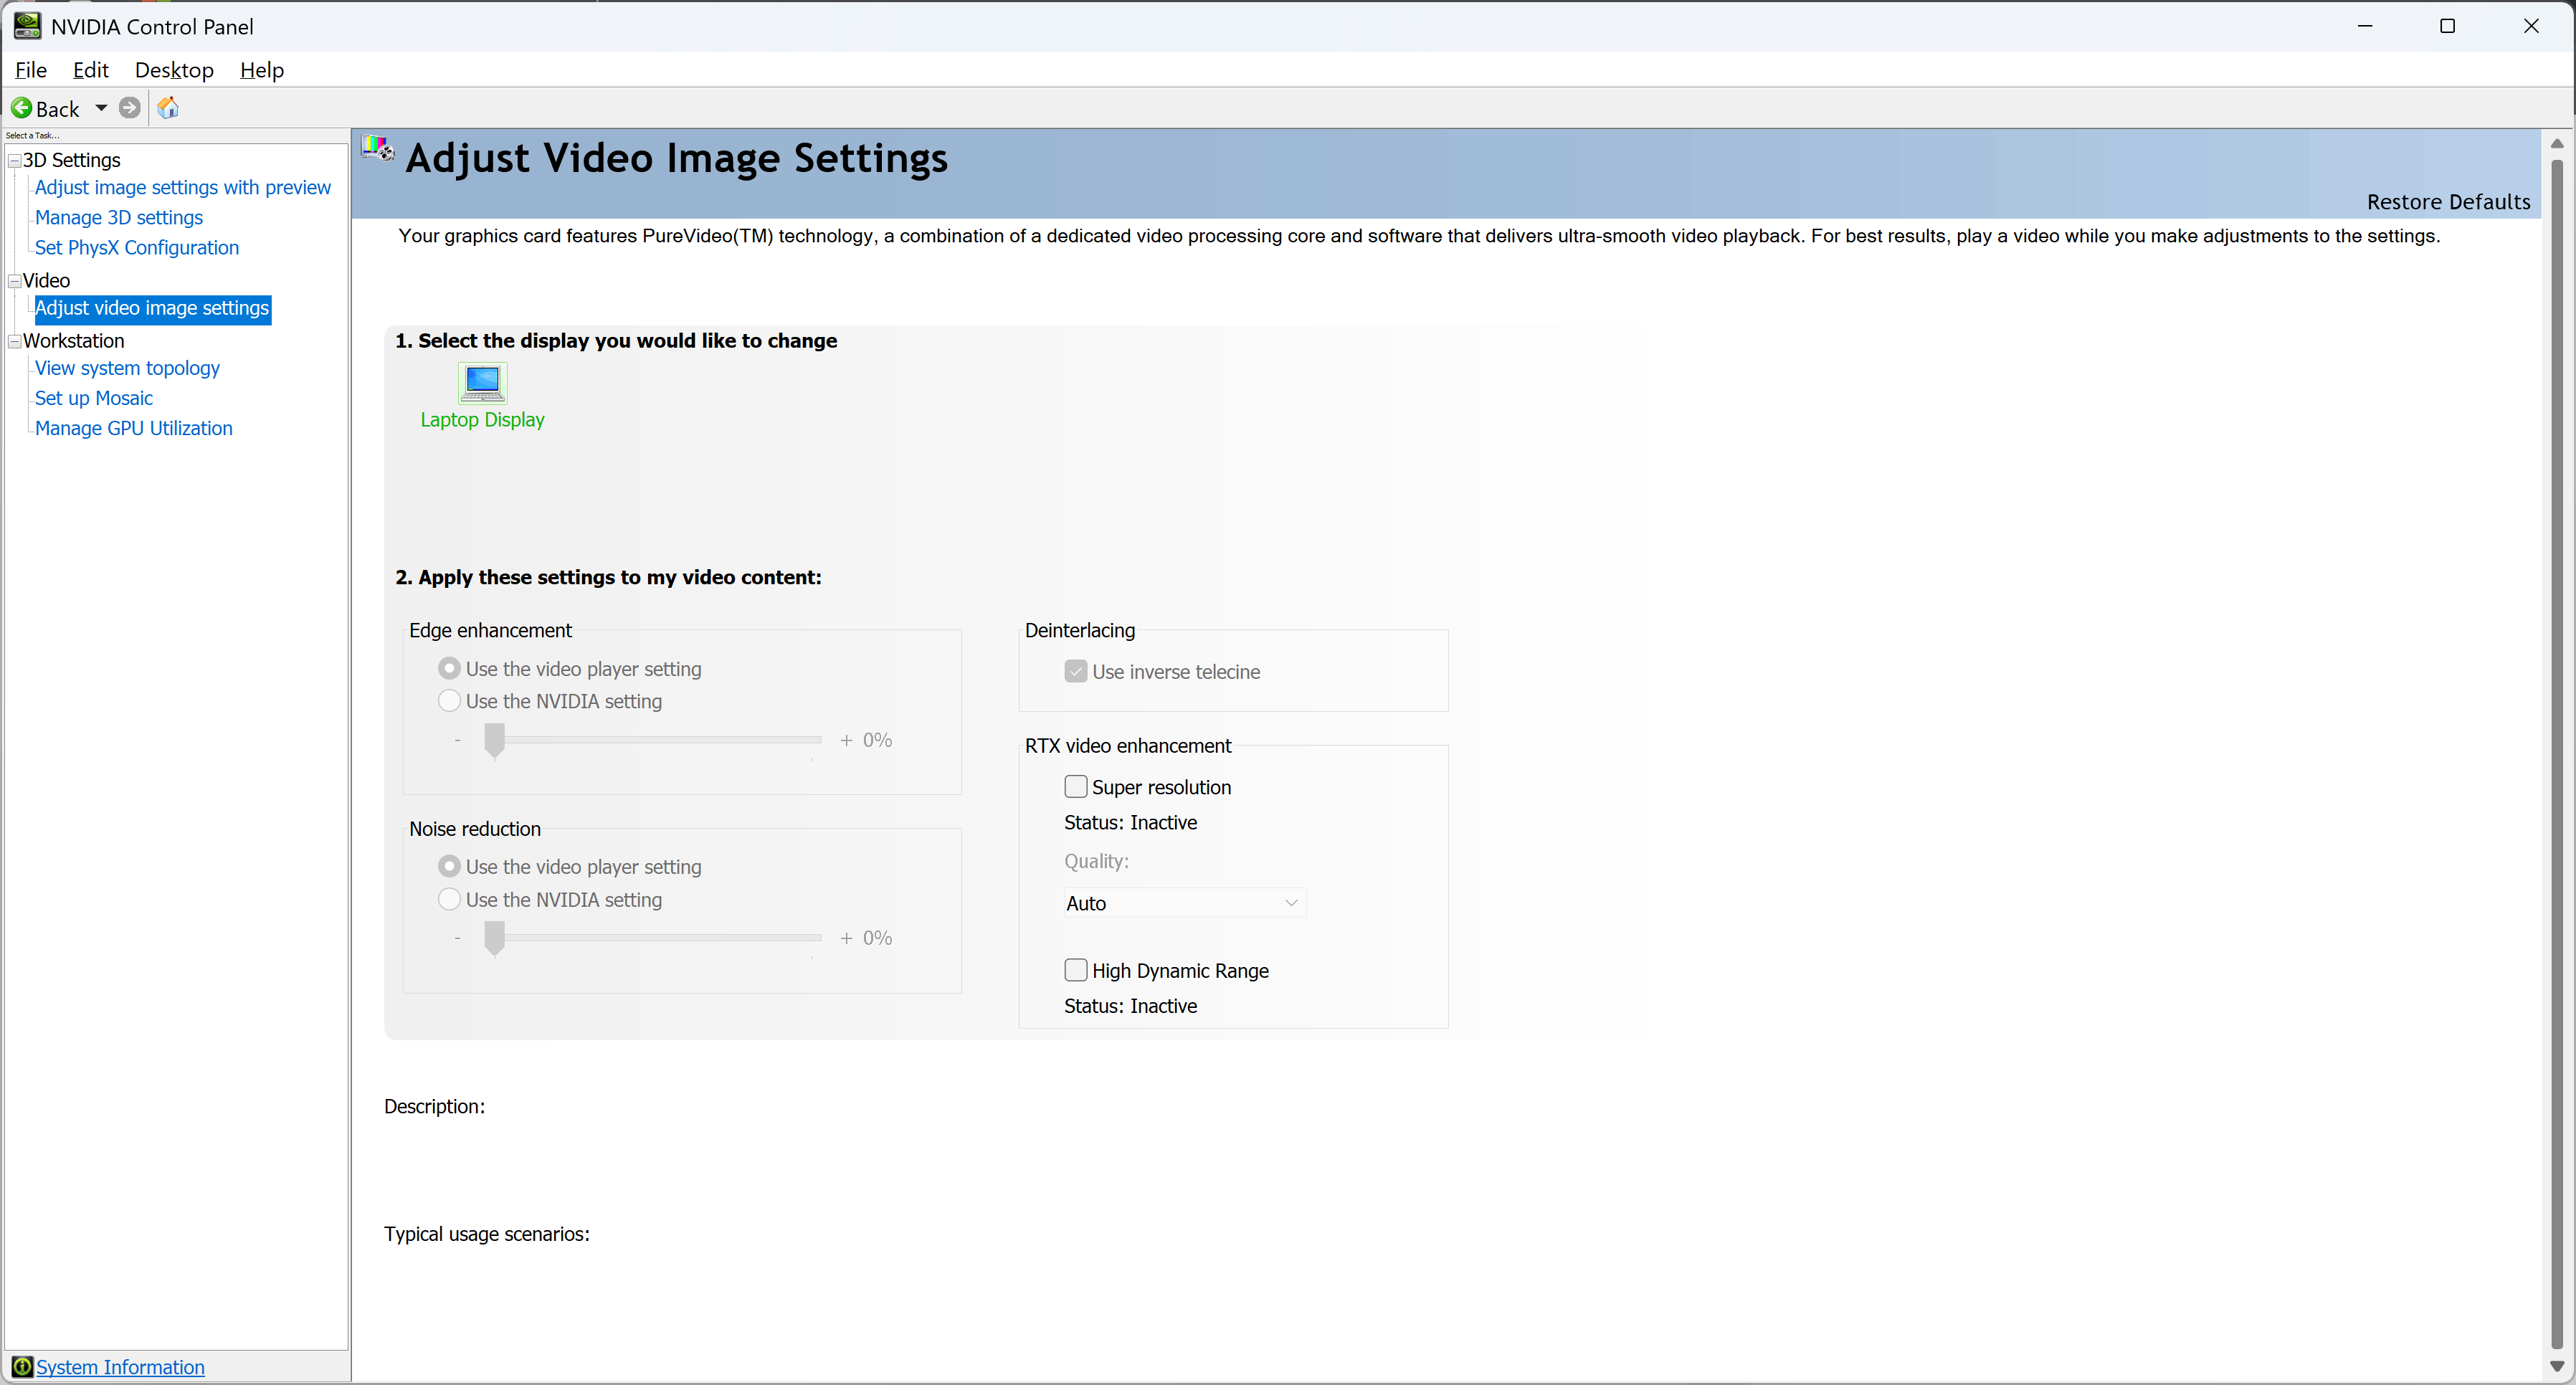Screen dimensions: 2576x1385
Task: Open the Help menu
Action: coord(262,70)
